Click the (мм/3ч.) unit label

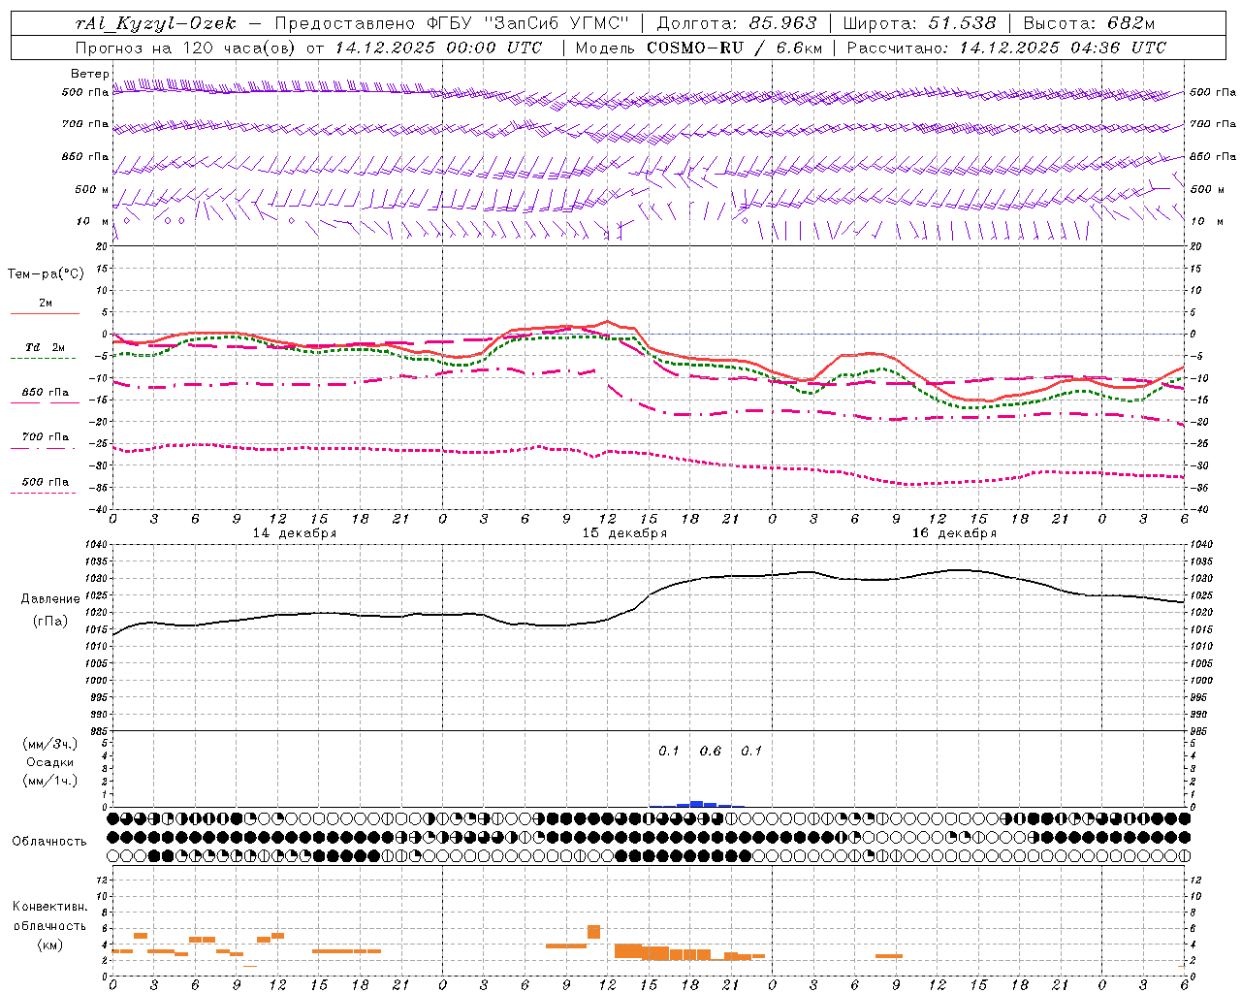pos(50,744)
